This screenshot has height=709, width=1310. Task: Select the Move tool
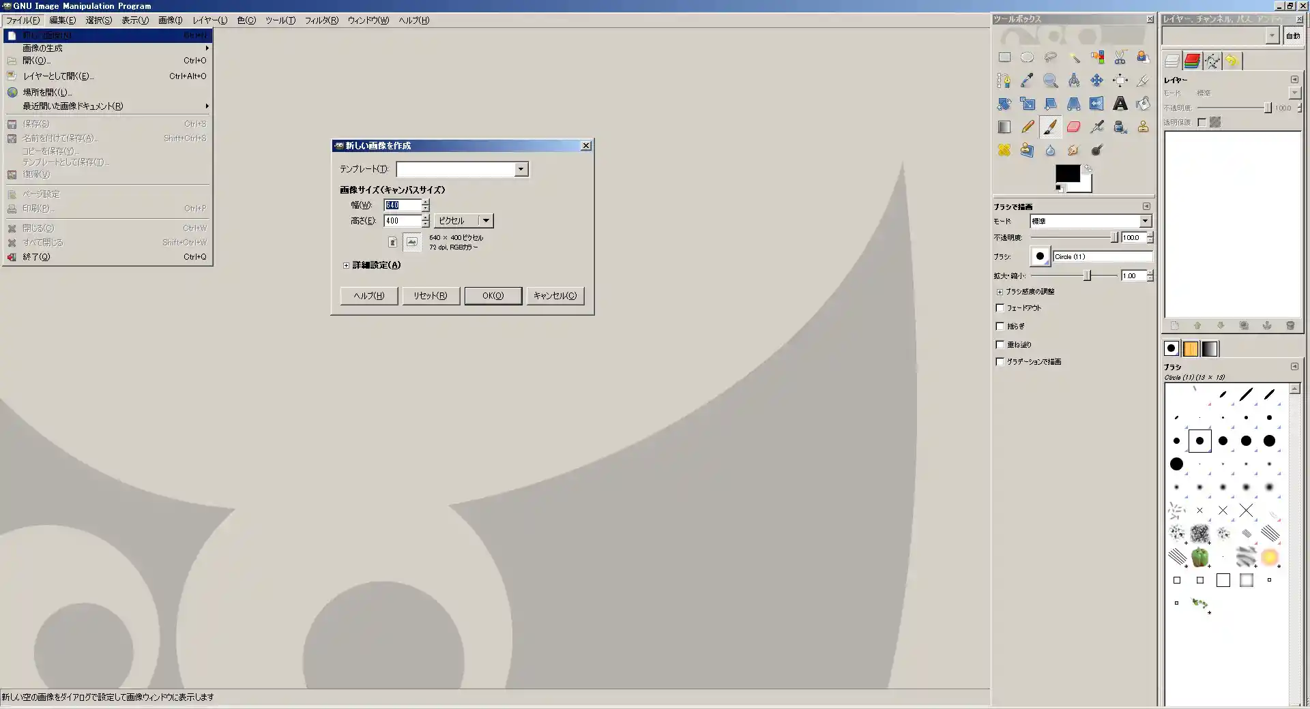[x=1096, y=81]
